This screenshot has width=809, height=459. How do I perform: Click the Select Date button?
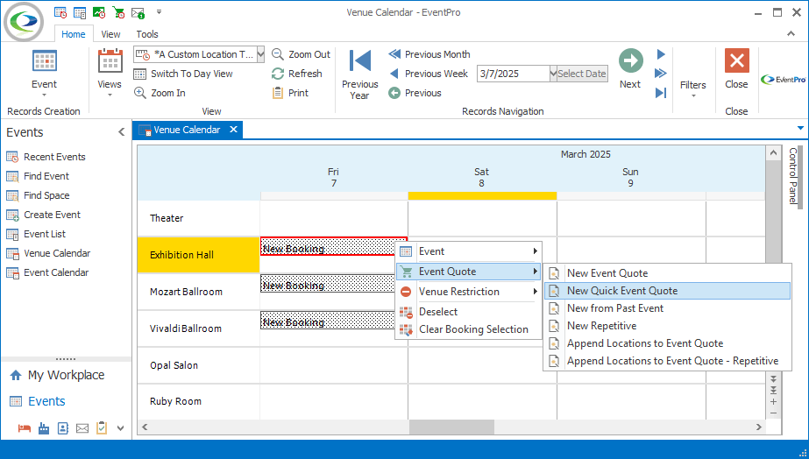582,74
